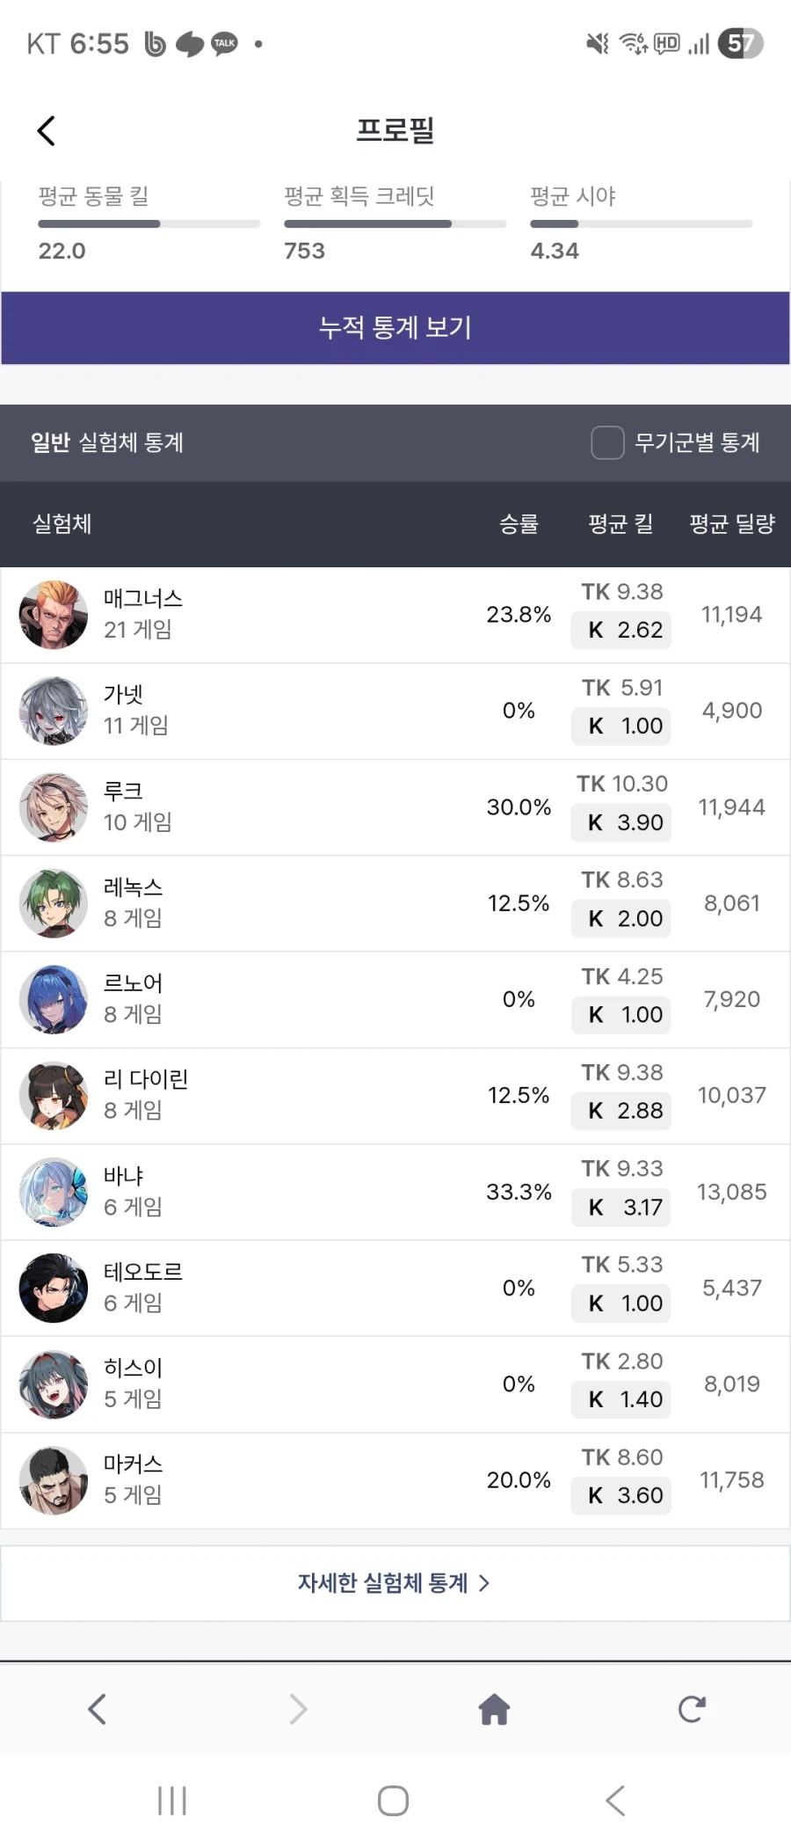The height and width of the screenshot is (1847, 791).
Task: Open 루크's character profile icon
Action: (x=53, y=807)
